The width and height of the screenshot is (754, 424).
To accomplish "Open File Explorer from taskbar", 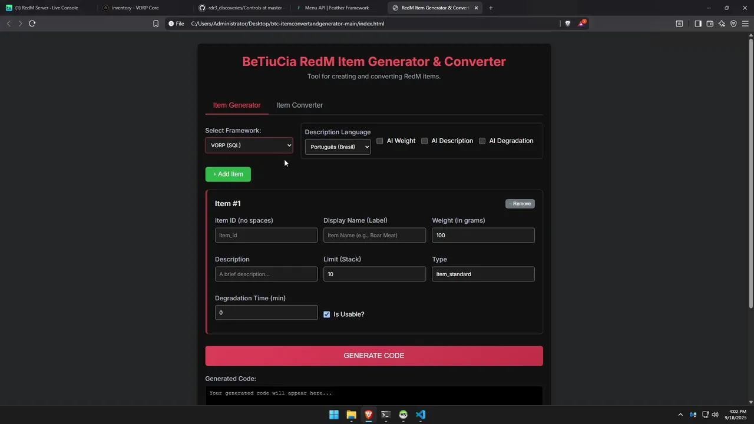I will tap(351, 415).
